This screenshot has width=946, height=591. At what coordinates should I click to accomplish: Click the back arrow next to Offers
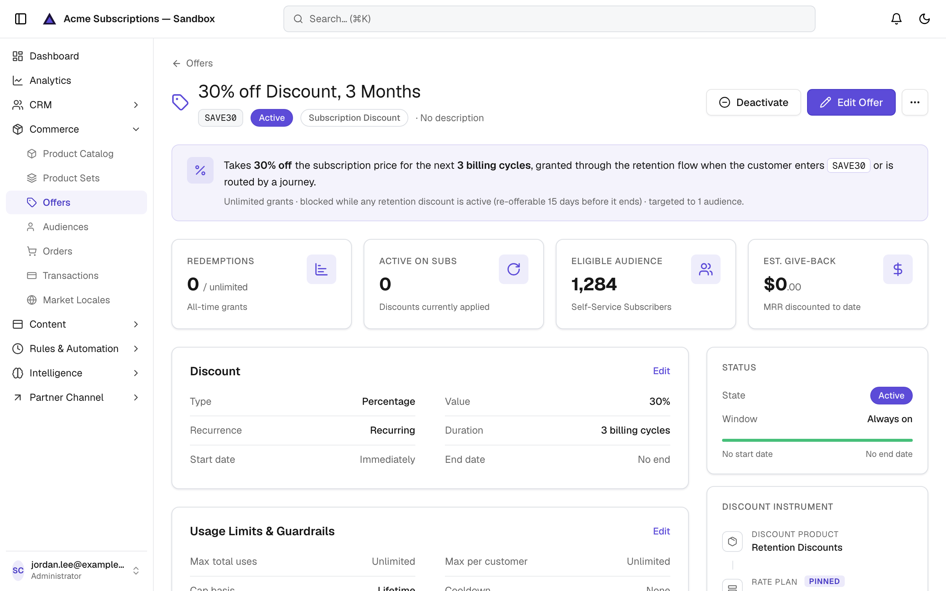(x=177, y=63)
